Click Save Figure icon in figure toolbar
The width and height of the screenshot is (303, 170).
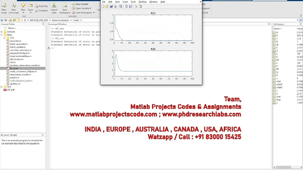111,6
